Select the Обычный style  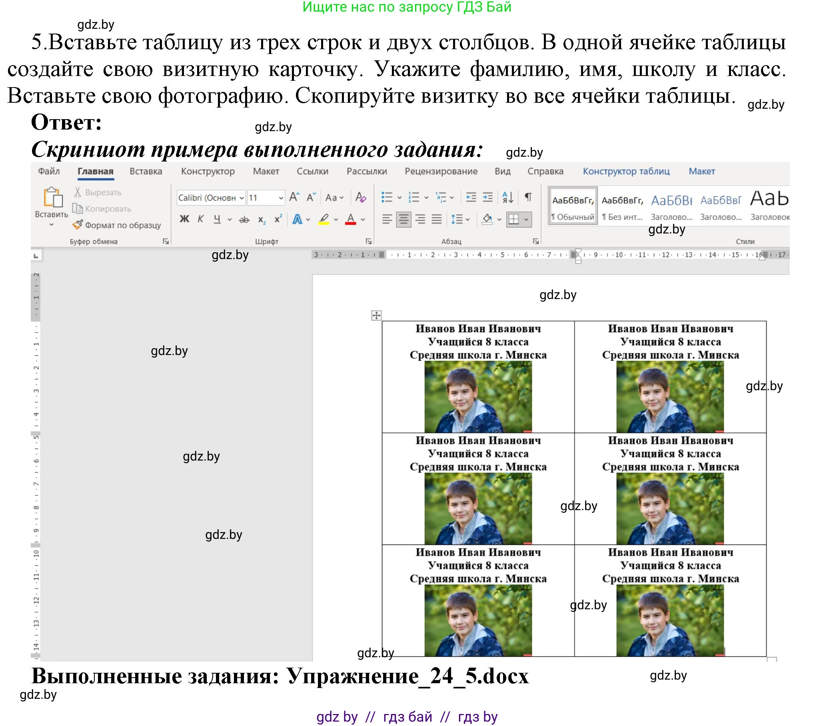coord(573,206)
